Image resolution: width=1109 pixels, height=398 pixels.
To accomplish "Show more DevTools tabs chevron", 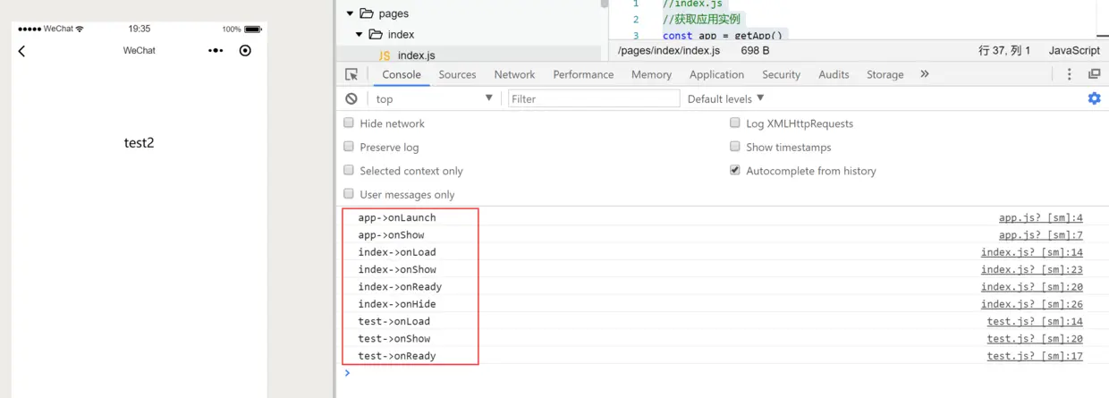I will click(925, 74).
